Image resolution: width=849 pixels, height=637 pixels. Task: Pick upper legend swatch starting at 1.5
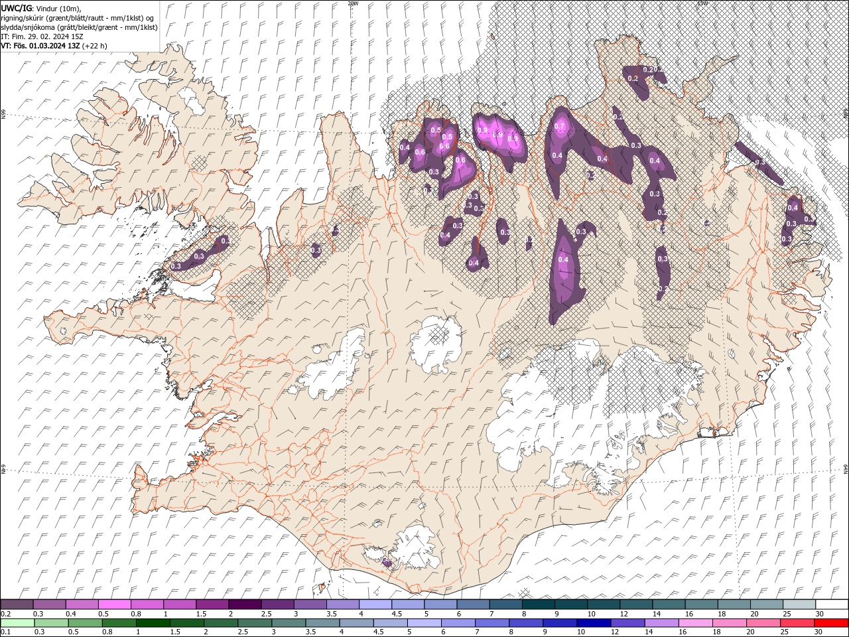click(x=212, y=604)
